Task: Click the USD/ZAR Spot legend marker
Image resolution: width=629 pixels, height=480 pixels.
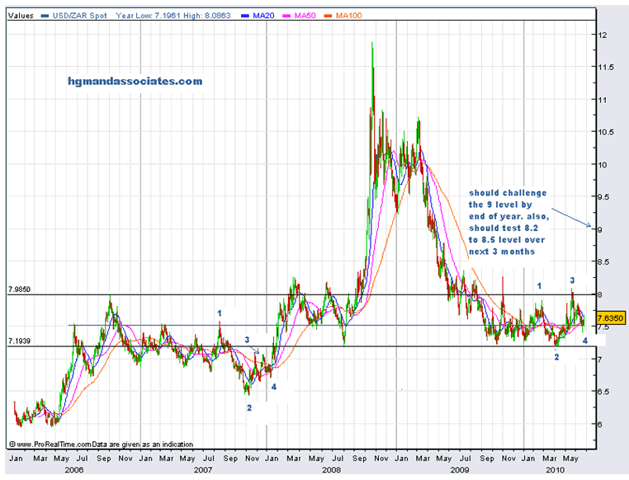Action: click(x=46, y=15)
